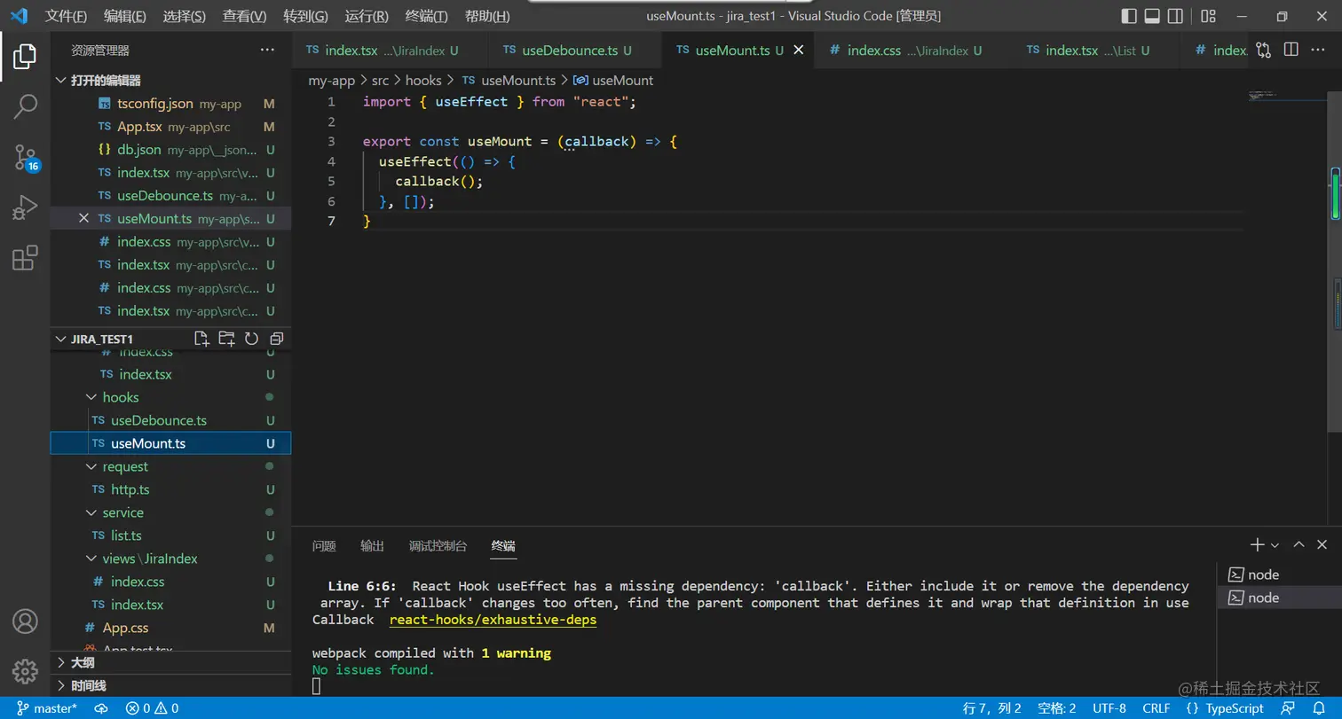Screen dimensions: 1342x719
Task: Go to line via 行 7, 列 2
Action: 992,708
